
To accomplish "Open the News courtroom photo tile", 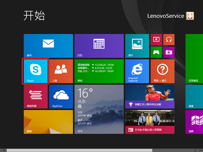I will [150, 122].
